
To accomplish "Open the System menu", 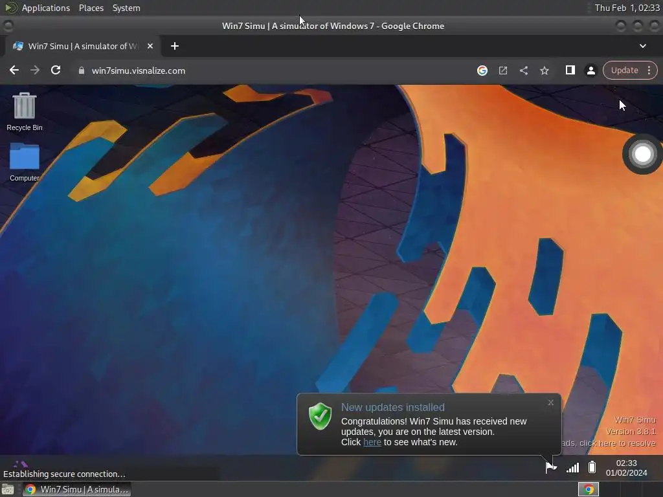I will pyautogui.click(x=126, y=8).
